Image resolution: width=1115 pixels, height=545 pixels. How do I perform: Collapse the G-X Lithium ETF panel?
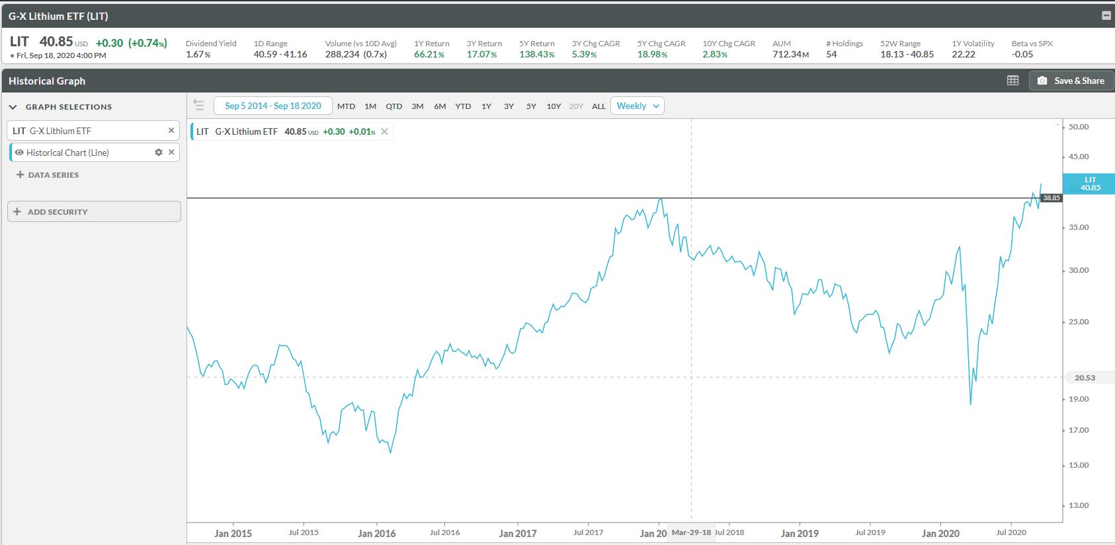click(x=1106, y=16)
